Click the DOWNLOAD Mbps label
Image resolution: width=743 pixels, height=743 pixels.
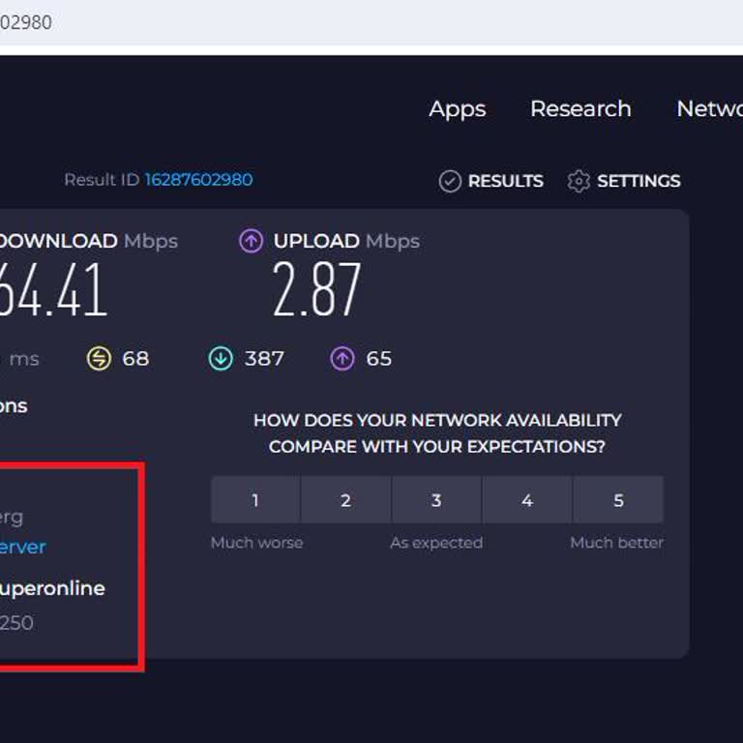89,241
